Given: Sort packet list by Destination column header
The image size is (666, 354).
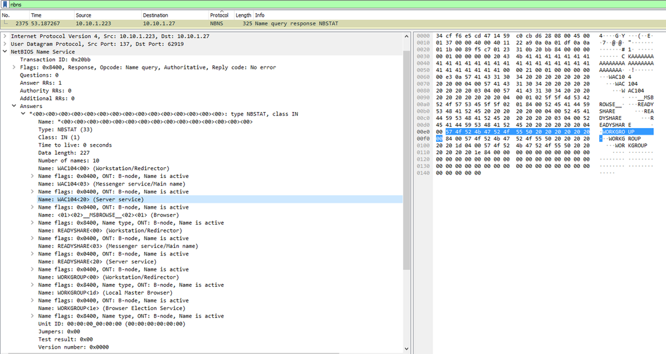Looking at the screenshot, I should [175, 15].
